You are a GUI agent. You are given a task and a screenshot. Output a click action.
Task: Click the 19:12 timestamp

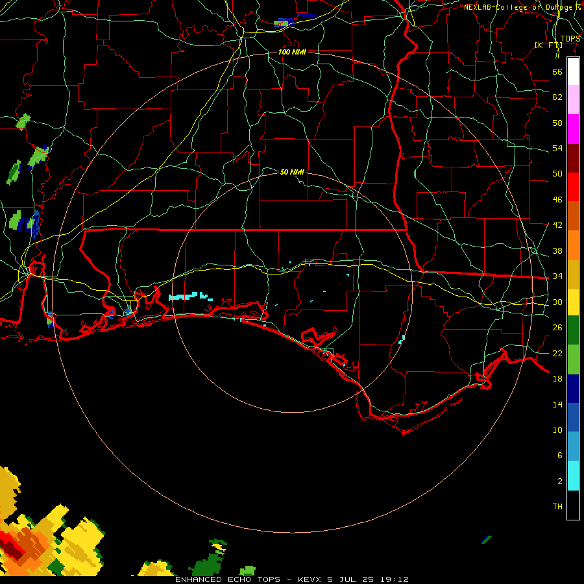coord(395,579)
